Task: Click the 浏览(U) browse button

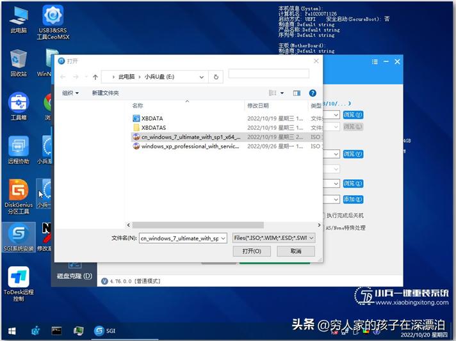Action: coord(353,115)
